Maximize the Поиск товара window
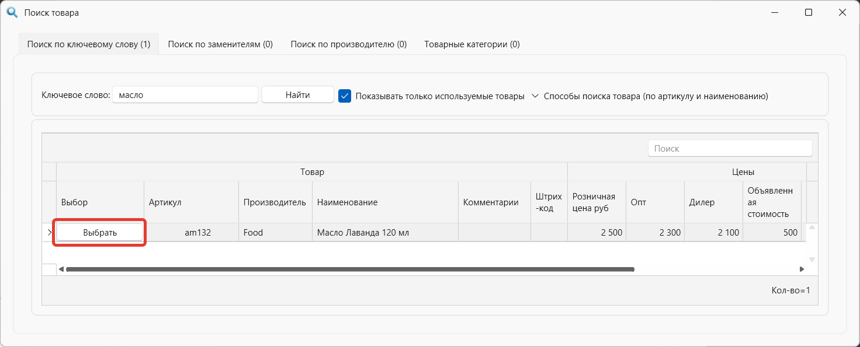Screen dimensions: 860x347 click(809, 12)
